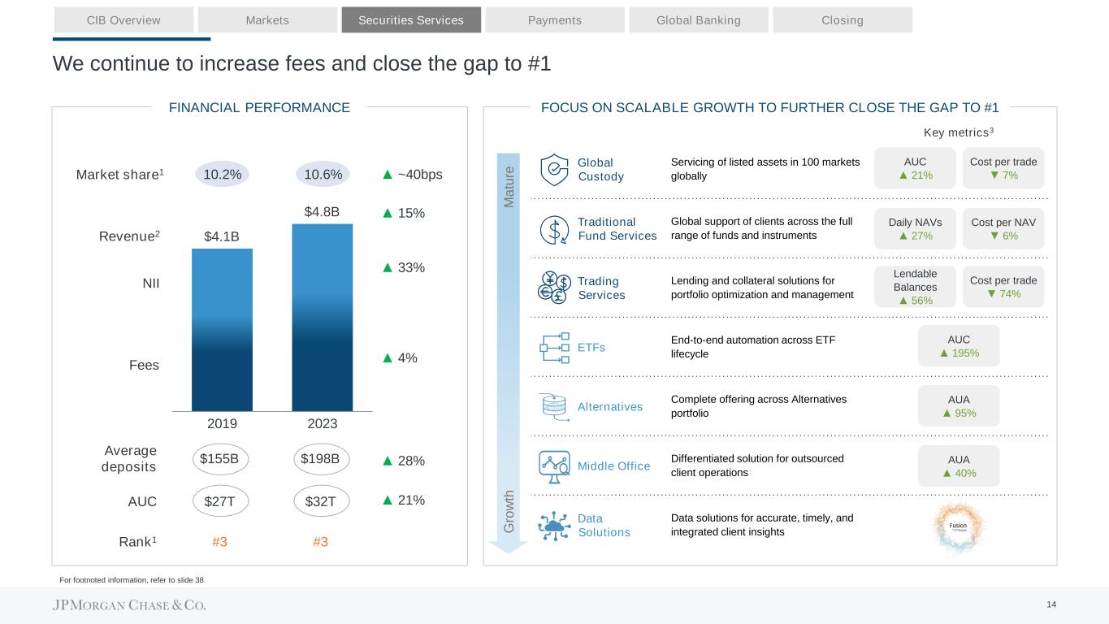
Task: Select the Payments tab
Action: 555,19
